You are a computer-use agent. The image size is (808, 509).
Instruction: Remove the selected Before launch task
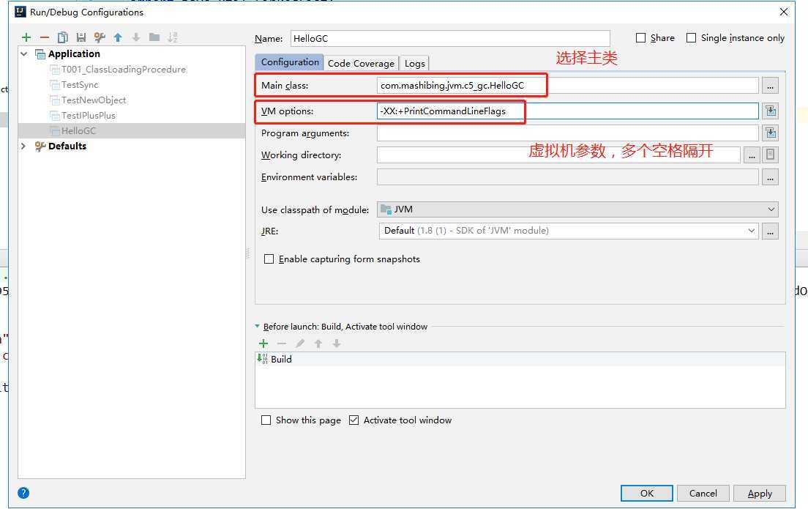pos(281,343)
